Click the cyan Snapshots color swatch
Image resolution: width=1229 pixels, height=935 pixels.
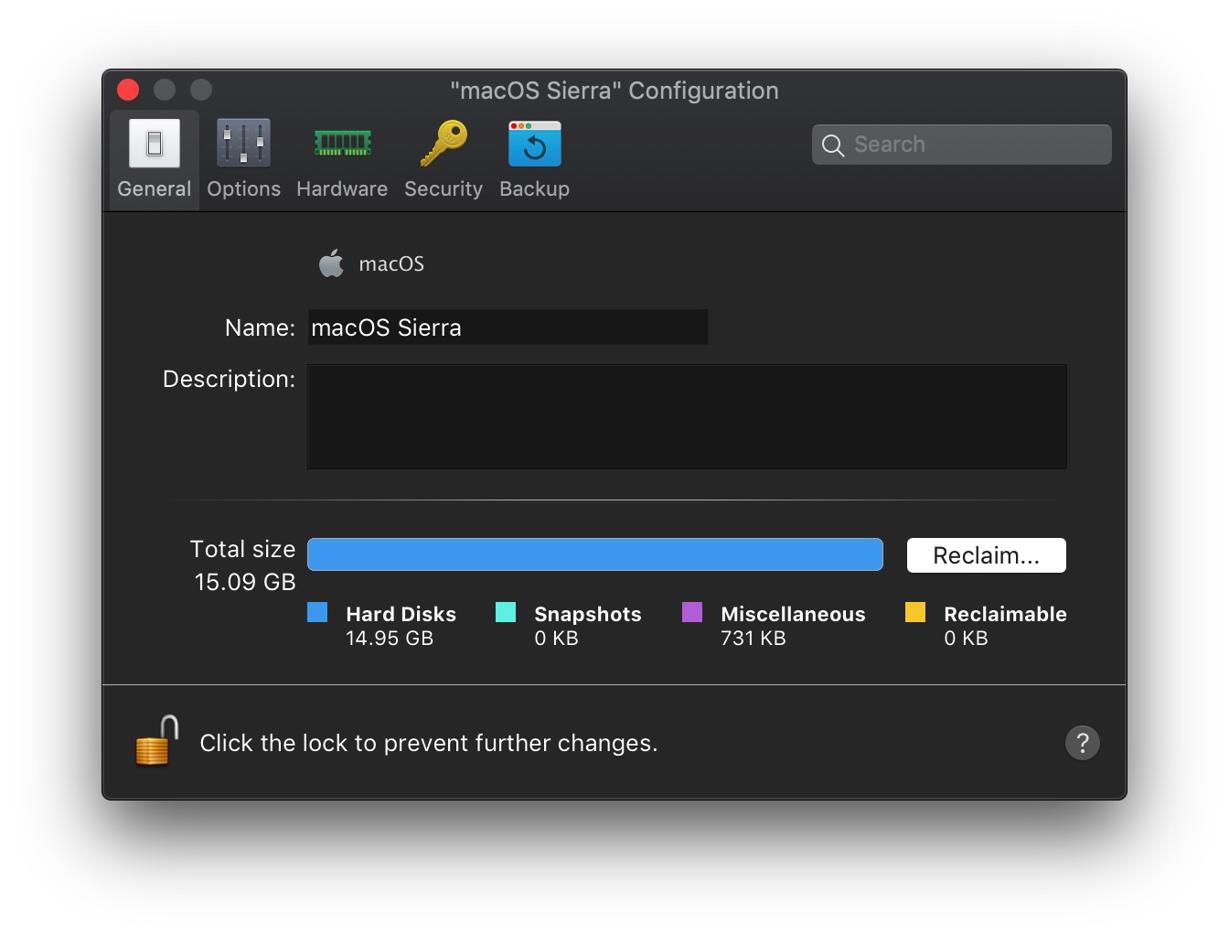point(506,612)
